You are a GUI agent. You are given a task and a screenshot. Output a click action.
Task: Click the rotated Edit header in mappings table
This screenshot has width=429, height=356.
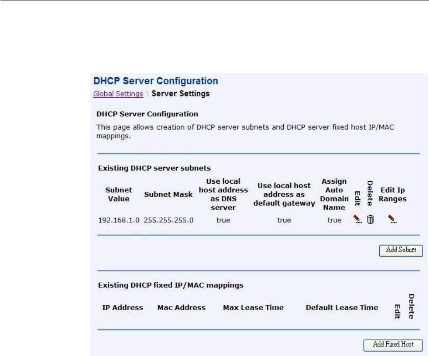[397, 311]
